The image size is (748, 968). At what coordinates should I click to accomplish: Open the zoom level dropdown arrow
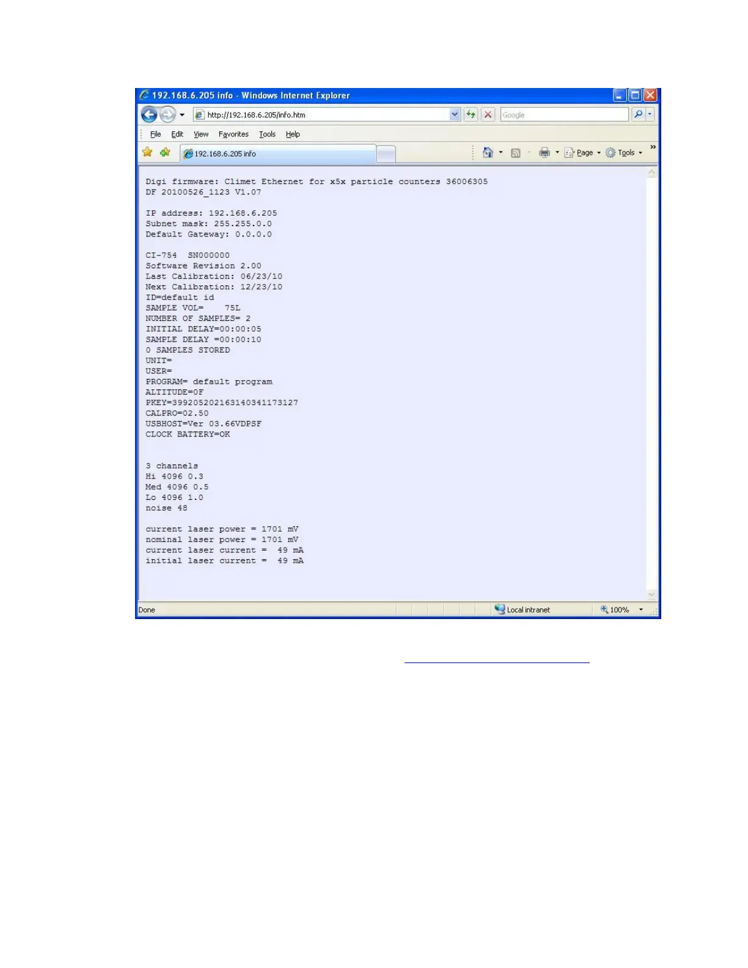[x=641, y=610]
